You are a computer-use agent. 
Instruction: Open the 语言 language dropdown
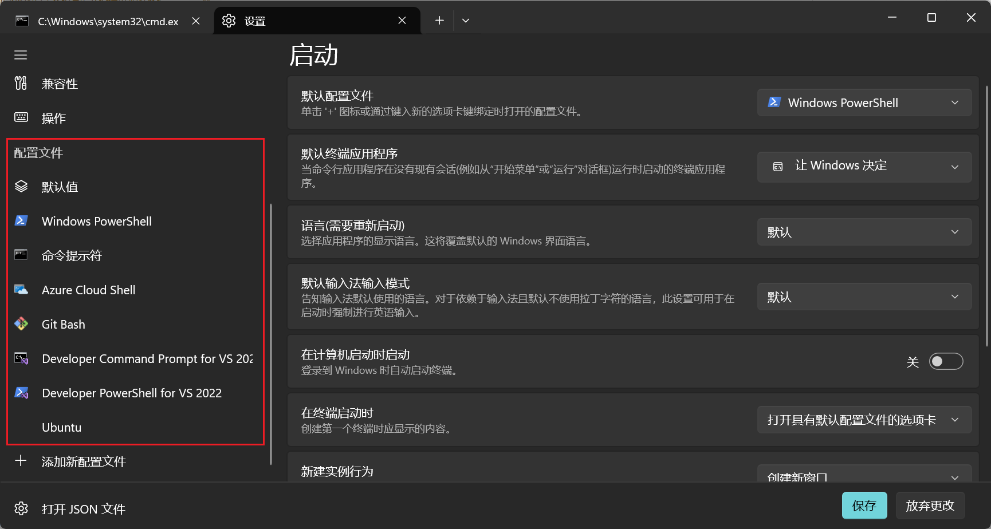tap(864, 232)
